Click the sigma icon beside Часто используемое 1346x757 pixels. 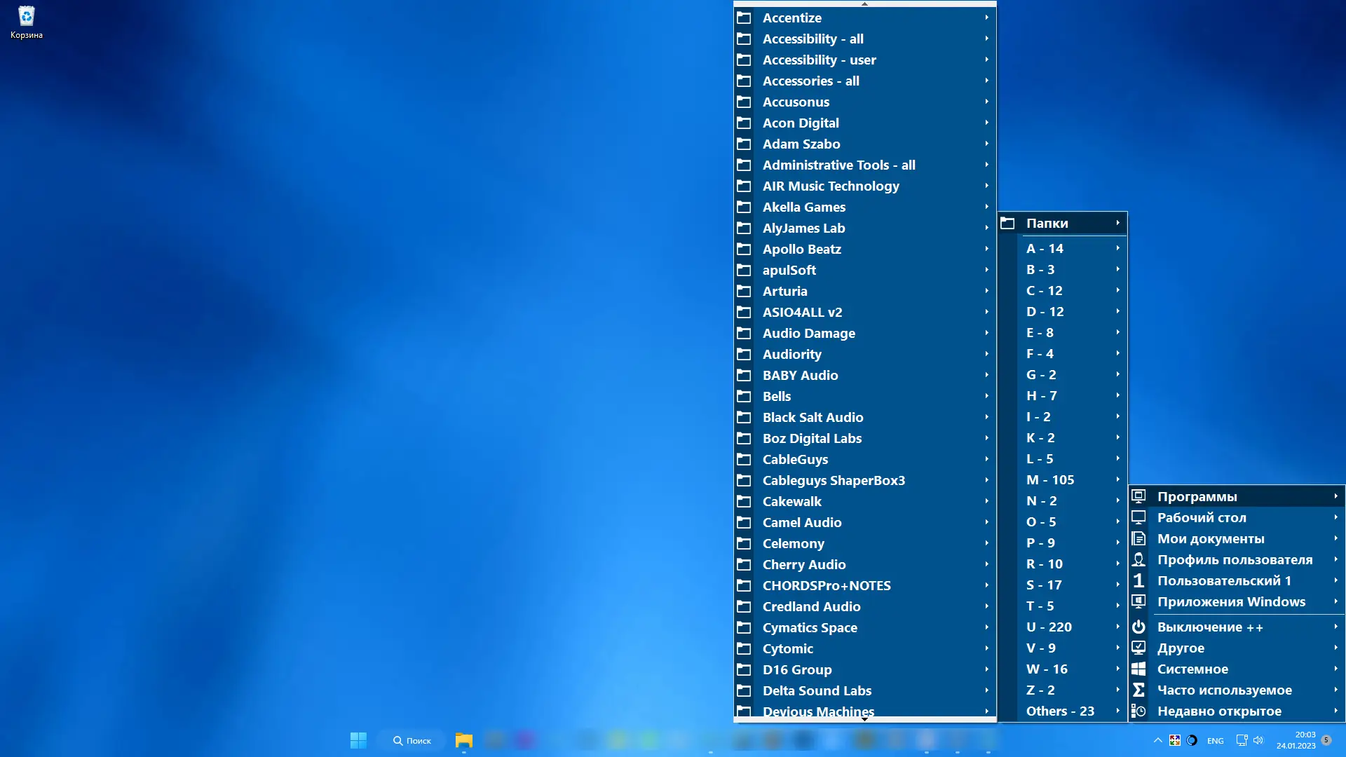click(x=1138, y=690)
